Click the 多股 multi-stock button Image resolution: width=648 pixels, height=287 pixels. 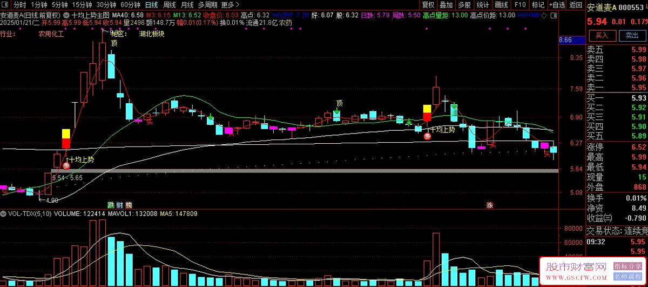pyautogui.click(x=464, y=5)
